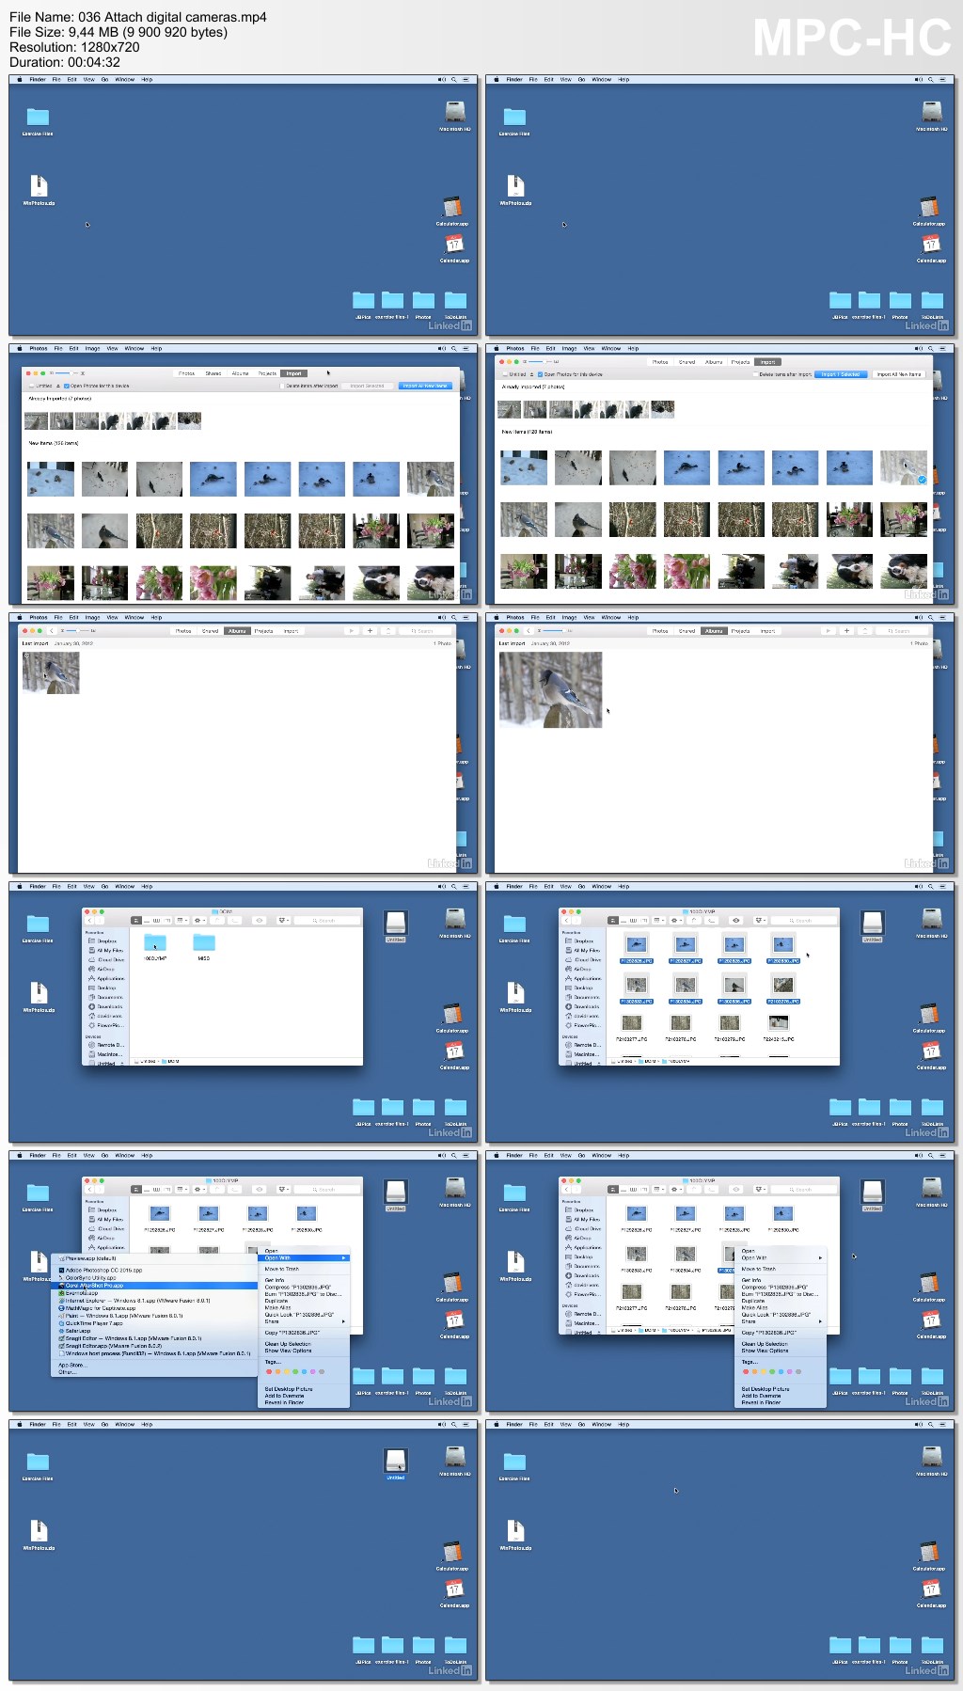This screenshot has width=963, height=1691.
Task: Click the greyed-out Import Selected button
Action: coord(367,386)
